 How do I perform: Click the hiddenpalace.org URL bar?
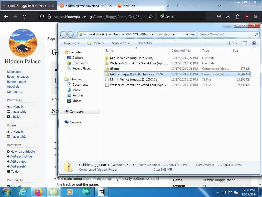(x=100, y=17)
